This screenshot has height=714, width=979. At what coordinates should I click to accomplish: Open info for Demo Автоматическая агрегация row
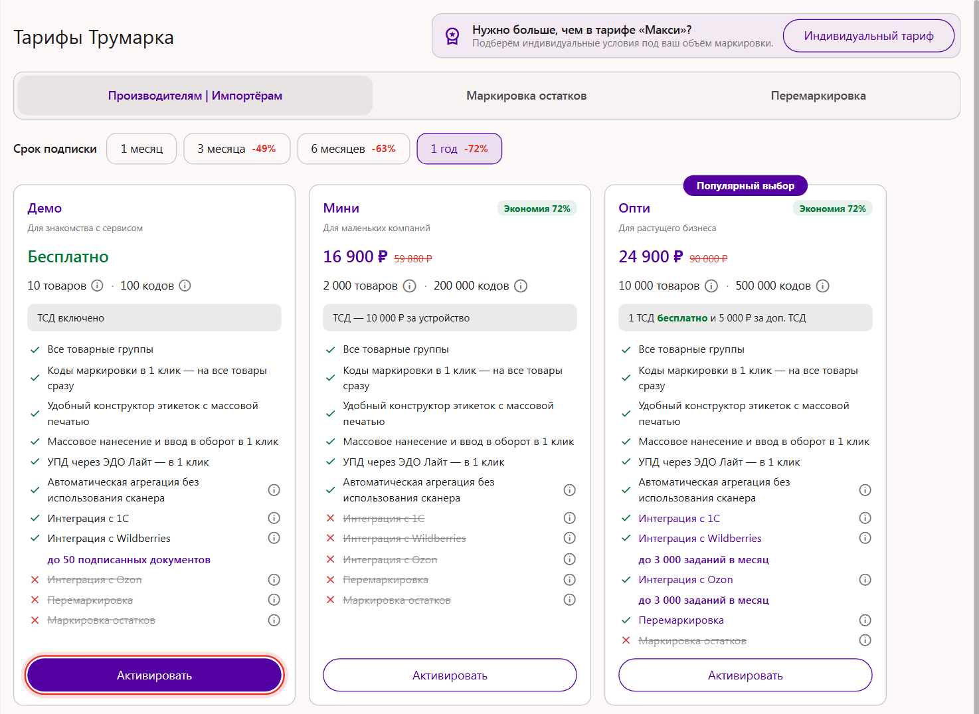click(x=274, y=490)
